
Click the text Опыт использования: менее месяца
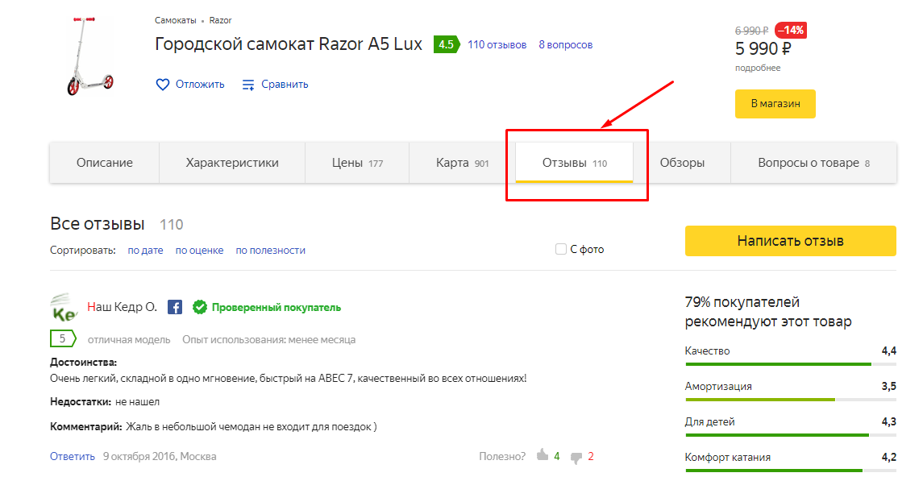[x=269, y=340]
